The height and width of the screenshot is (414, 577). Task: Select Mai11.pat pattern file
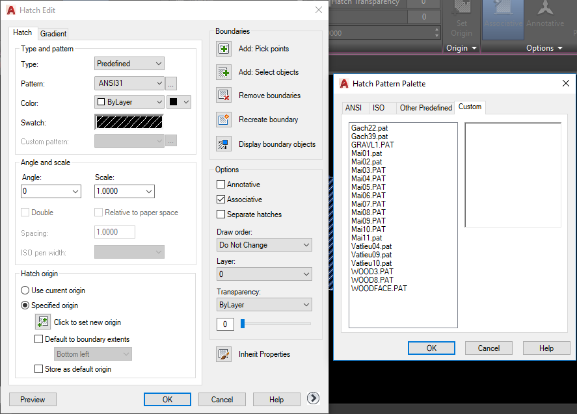(366, 238)
